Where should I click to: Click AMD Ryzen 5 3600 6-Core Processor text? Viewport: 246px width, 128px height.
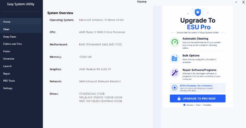point(102,32)
